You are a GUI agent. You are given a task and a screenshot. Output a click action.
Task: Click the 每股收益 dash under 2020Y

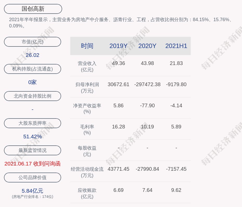pyautogui.click(x=147, y=148)
